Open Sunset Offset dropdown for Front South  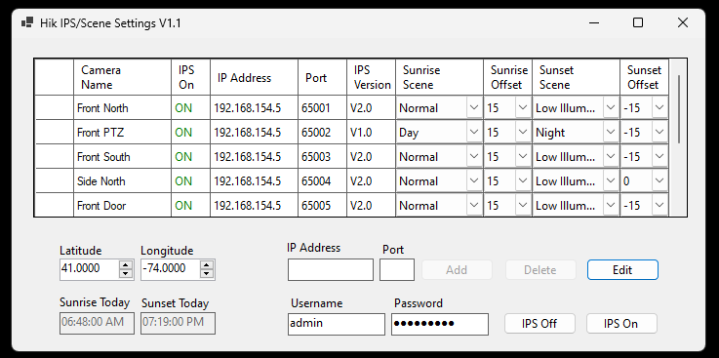pos(659,157)
